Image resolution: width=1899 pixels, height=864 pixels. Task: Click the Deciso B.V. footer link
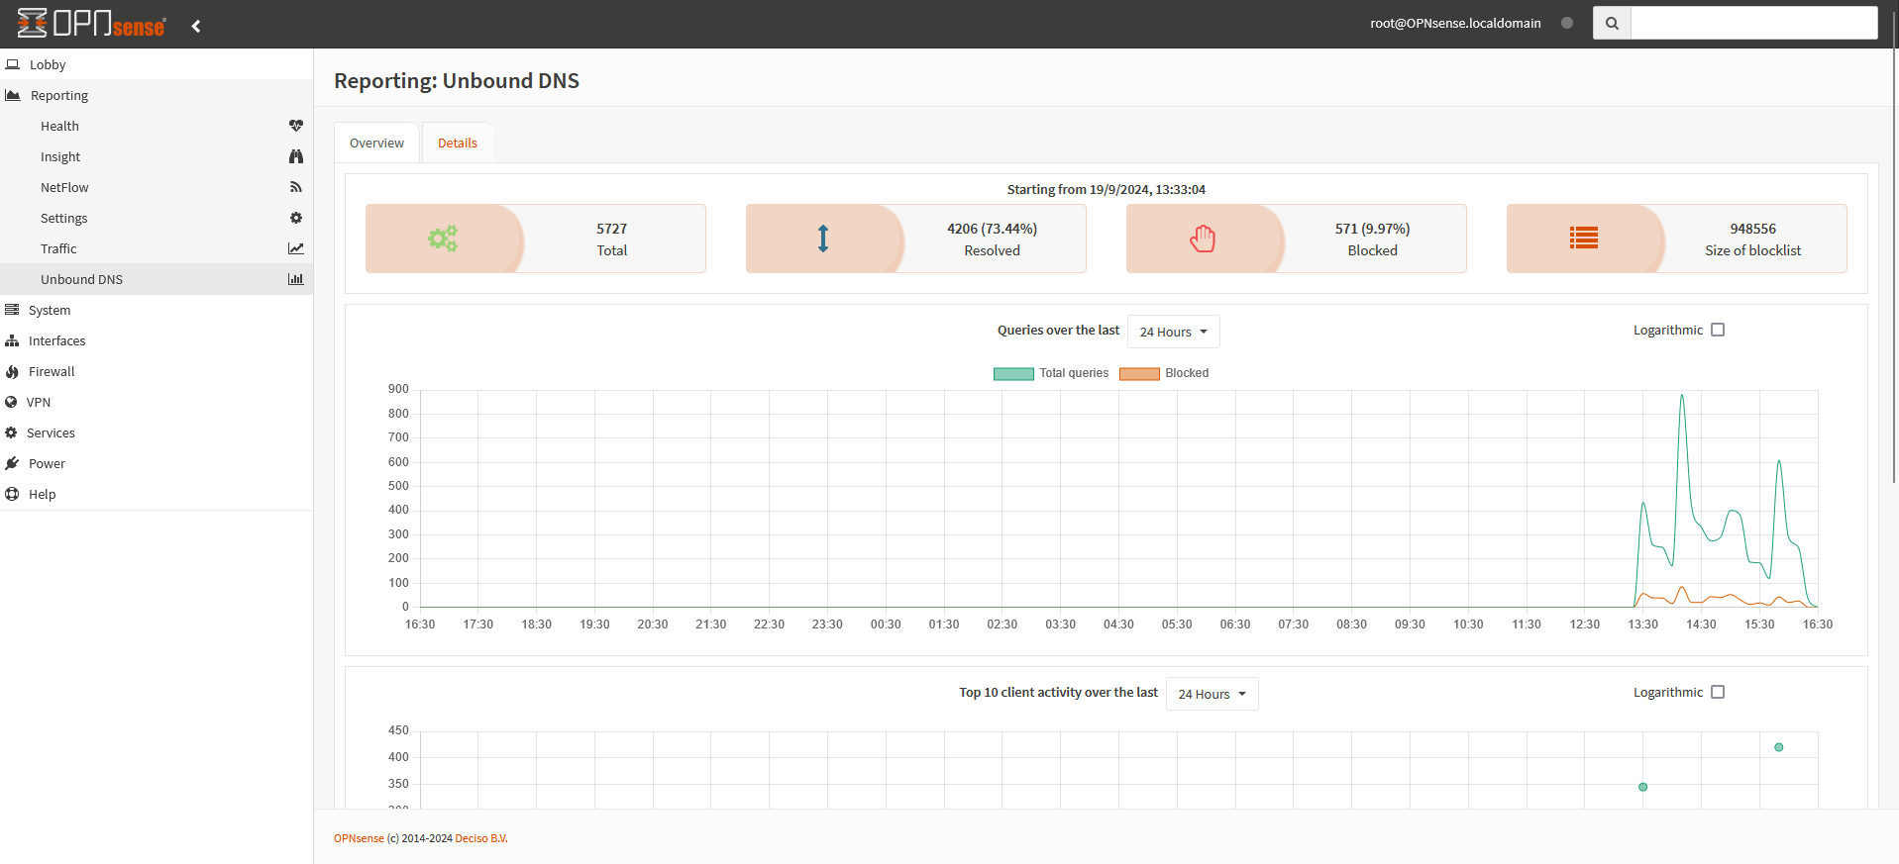(x=481, y=838)
